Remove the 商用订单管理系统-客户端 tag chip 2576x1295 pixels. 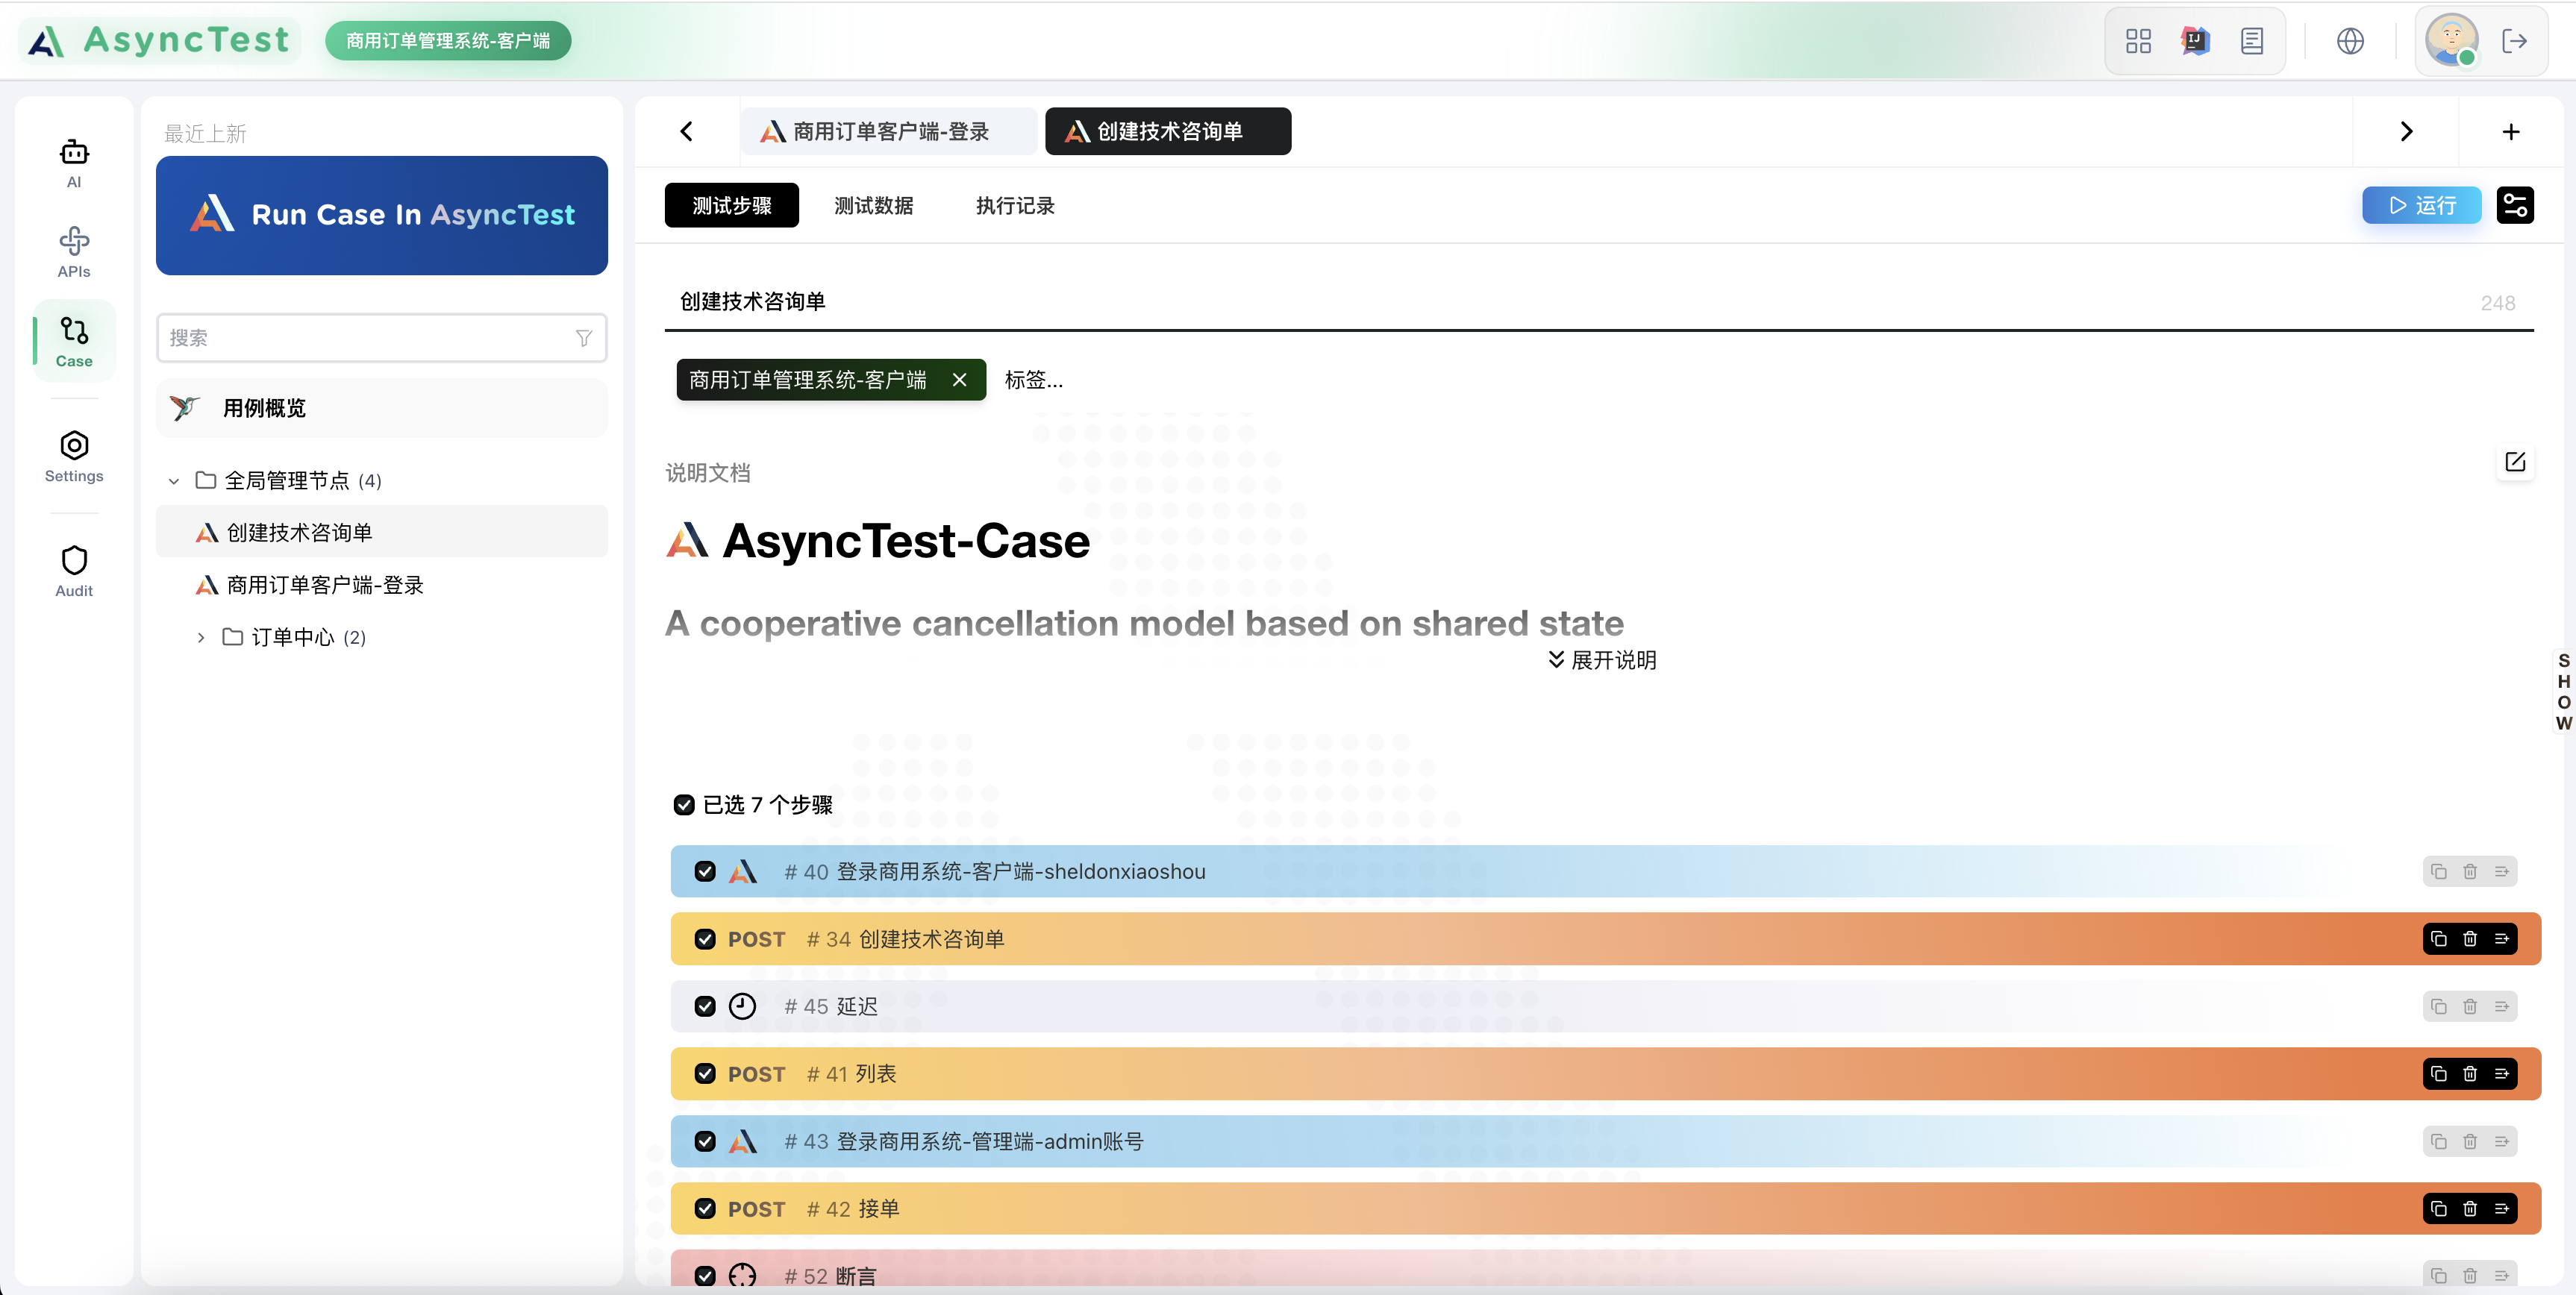click(x=959, y=379)
